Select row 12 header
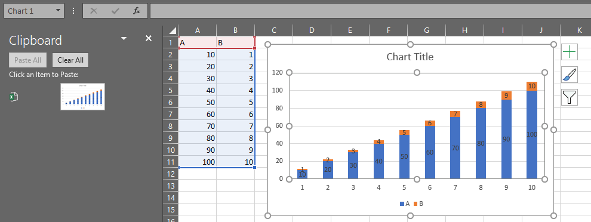 tap(170, 174)
